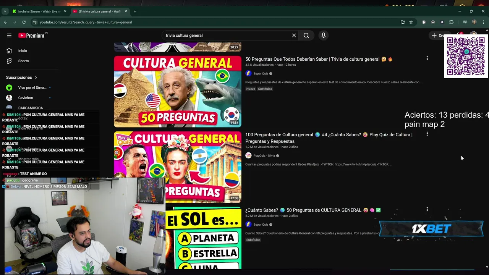
Task: Visit Super Quiz channel under ¿Cuánto Sabes? video
Action: click(x=261, y=225)
